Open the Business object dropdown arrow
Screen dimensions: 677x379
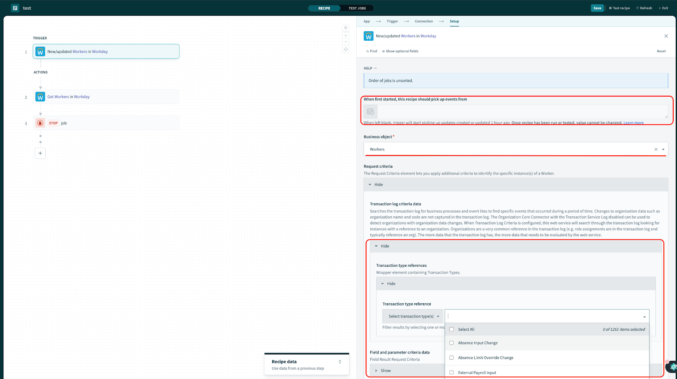pos(663,149)
